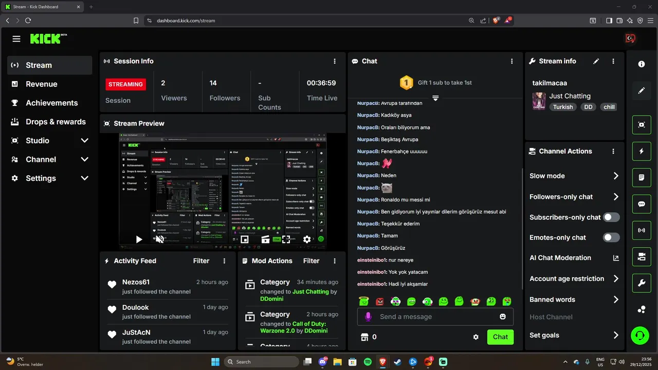
Task: Unmute the stream preview audio
Action: (x=160, y=239)
